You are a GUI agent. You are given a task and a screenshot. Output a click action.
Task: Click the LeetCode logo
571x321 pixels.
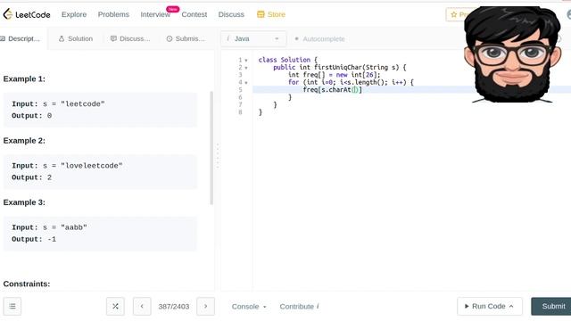pyautogui.click(x=27, y=14)
